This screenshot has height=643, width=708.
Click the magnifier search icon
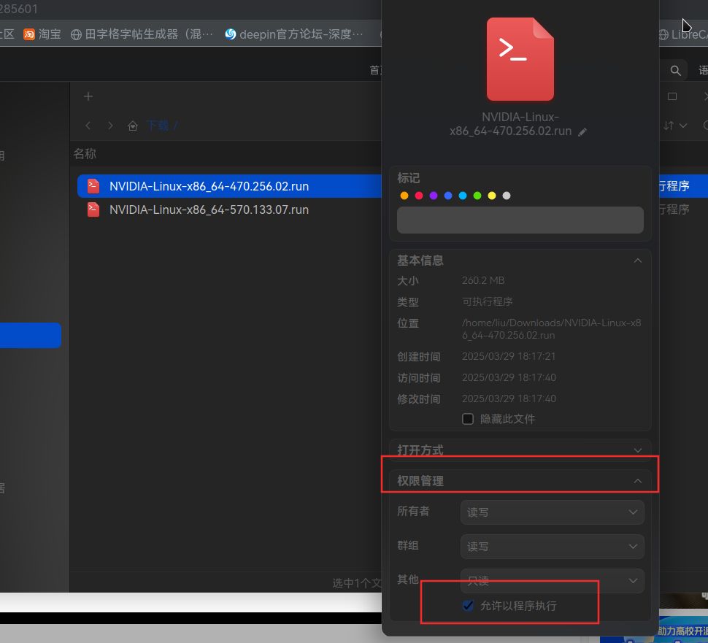(675, 71)
